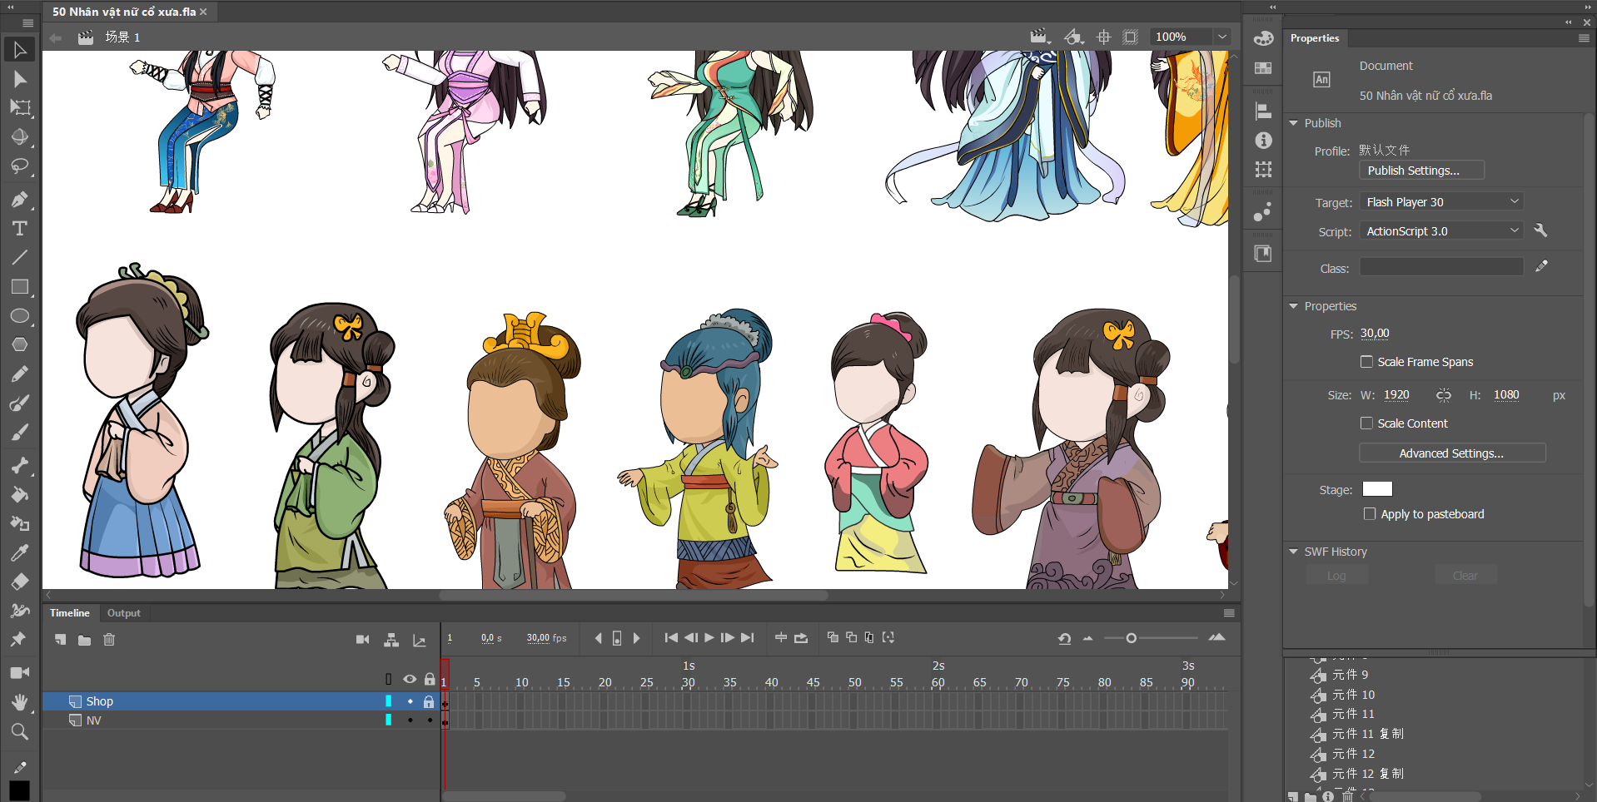Enable Scale Content checkbox

pyautogui.click(x=1366, y=423)
